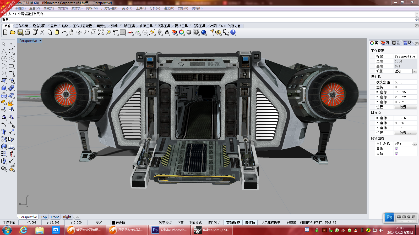Print the viewport with printer icon
Image resolution: width=419 pixels, height=235 pixels.
click(27, 32)
